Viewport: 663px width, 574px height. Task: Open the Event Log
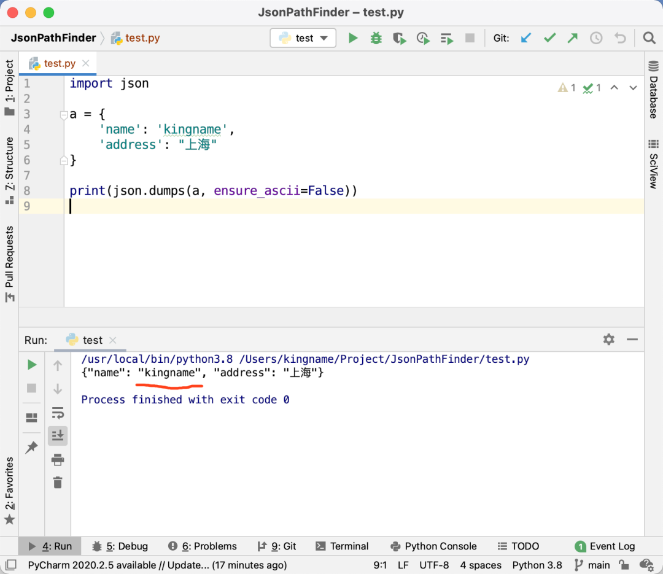coord(605,546)
